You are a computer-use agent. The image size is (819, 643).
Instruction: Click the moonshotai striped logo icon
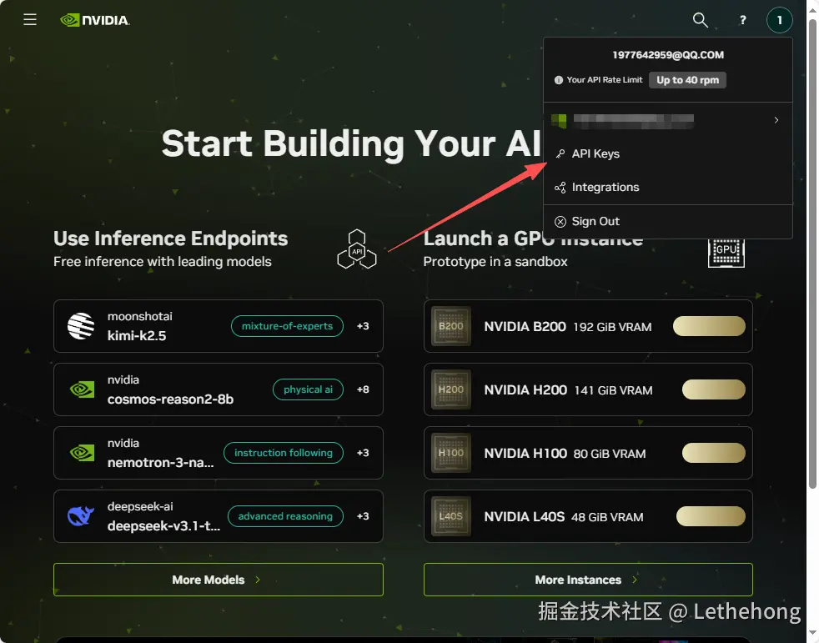pos(81,326)
